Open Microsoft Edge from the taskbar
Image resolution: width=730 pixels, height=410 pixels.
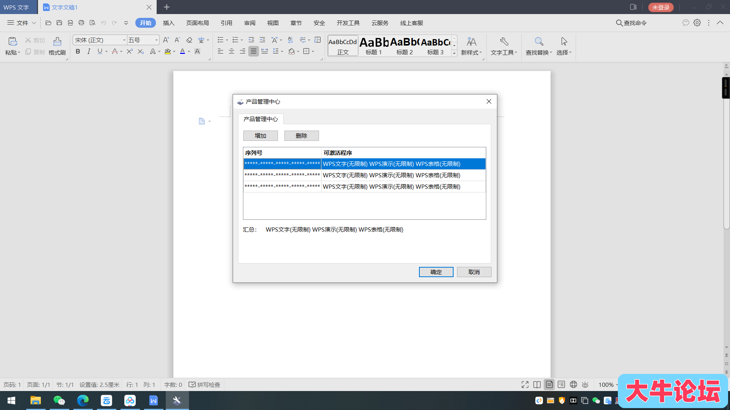point(83,400)
